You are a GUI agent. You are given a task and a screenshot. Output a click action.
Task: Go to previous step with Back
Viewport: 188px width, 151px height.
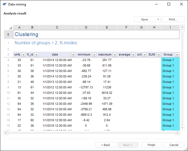click(x=105, y=145)
